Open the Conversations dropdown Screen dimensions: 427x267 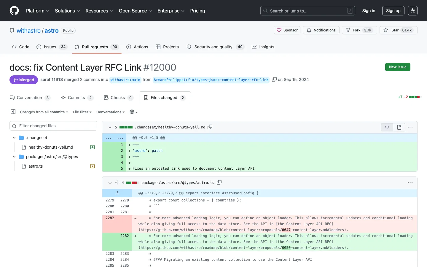[x=111, y=112]
